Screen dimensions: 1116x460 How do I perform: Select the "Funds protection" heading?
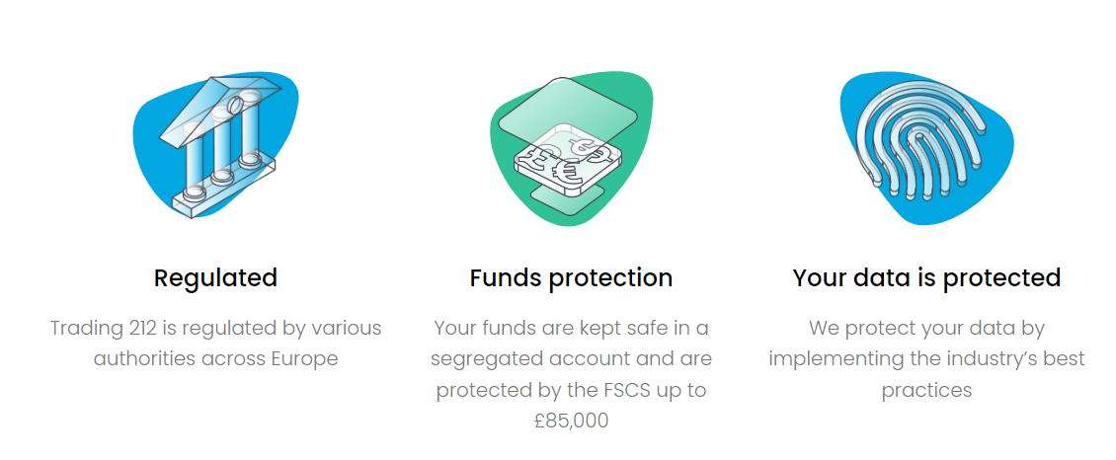pyautogui.click(x=571, y=278)
